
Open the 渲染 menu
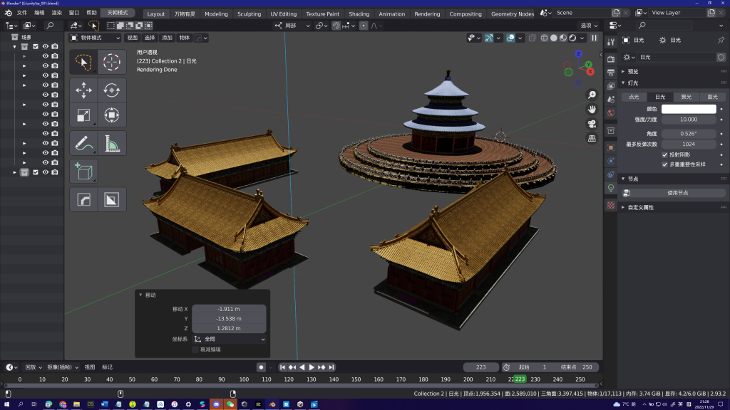(x=57, y=13)
